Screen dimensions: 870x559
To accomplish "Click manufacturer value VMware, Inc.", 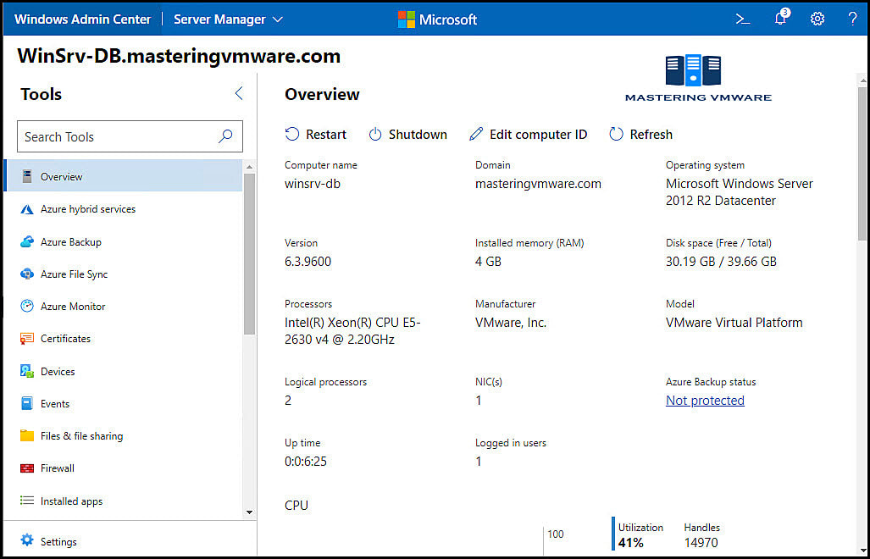I will pos(511,323).
